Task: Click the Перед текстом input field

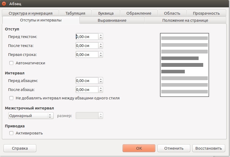Action: [87, 36]
